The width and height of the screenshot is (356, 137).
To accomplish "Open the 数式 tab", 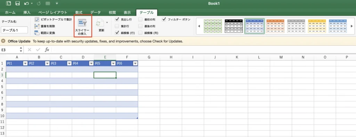I will pyautogui.click(x=79, y=12).
